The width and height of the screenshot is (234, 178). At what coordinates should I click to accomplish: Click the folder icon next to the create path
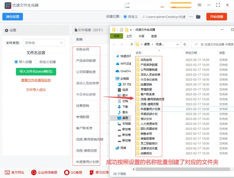(198, 17)
